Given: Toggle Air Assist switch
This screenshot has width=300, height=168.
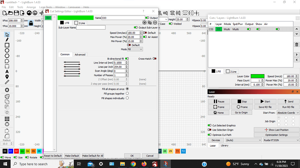Looking at the screenshot, I should click(x=145, y=37).
